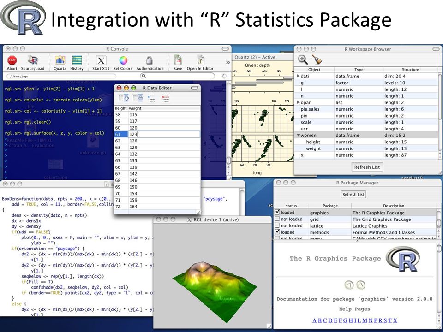Click Refresh List in Workspace Browser
Screen dimensions: 443x332
click(367, 167)
